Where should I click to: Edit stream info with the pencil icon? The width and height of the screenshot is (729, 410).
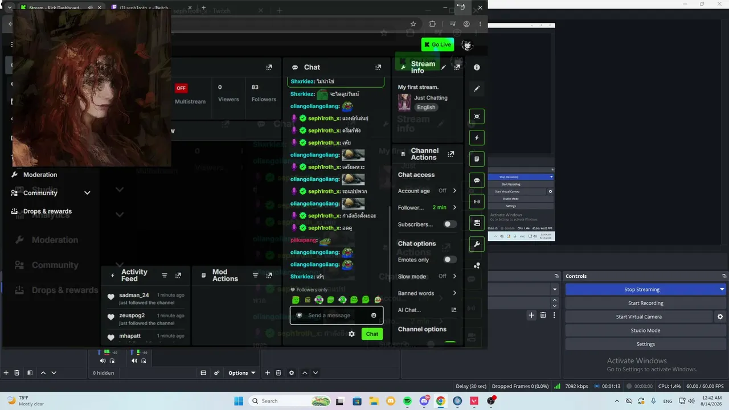pos(444,67)
